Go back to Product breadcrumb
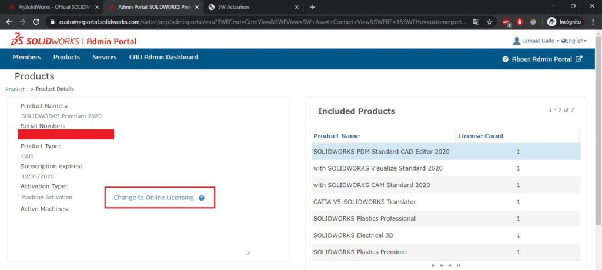This screenshot has width=602, height=270. (x=15, y=89)
